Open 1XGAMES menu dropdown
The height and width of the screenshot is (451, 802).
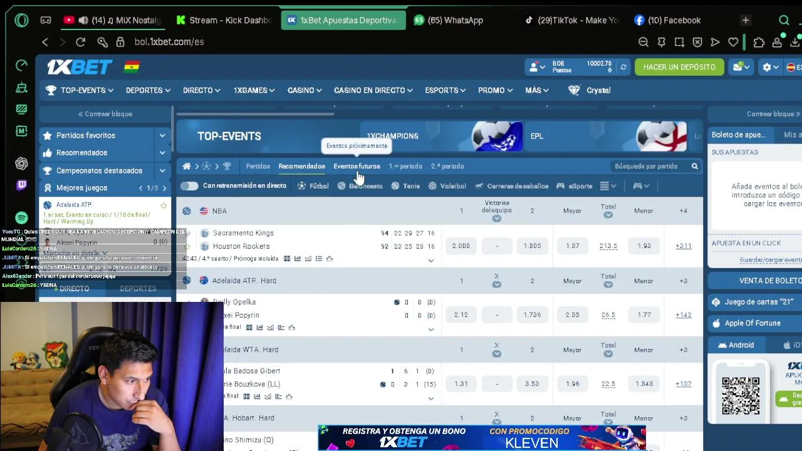[x=254, y=90]
